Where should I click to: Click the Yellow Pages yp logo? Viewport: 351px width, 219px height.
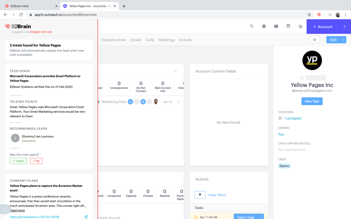click(312, 60)
